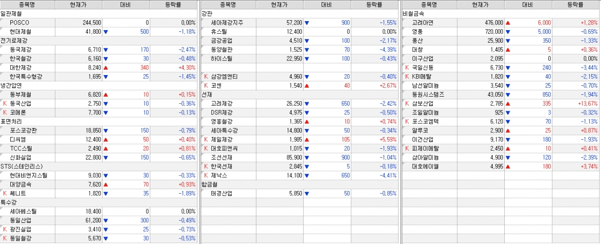Click the blue down arrow in 조선선재 row

click(x=307, y=158)
